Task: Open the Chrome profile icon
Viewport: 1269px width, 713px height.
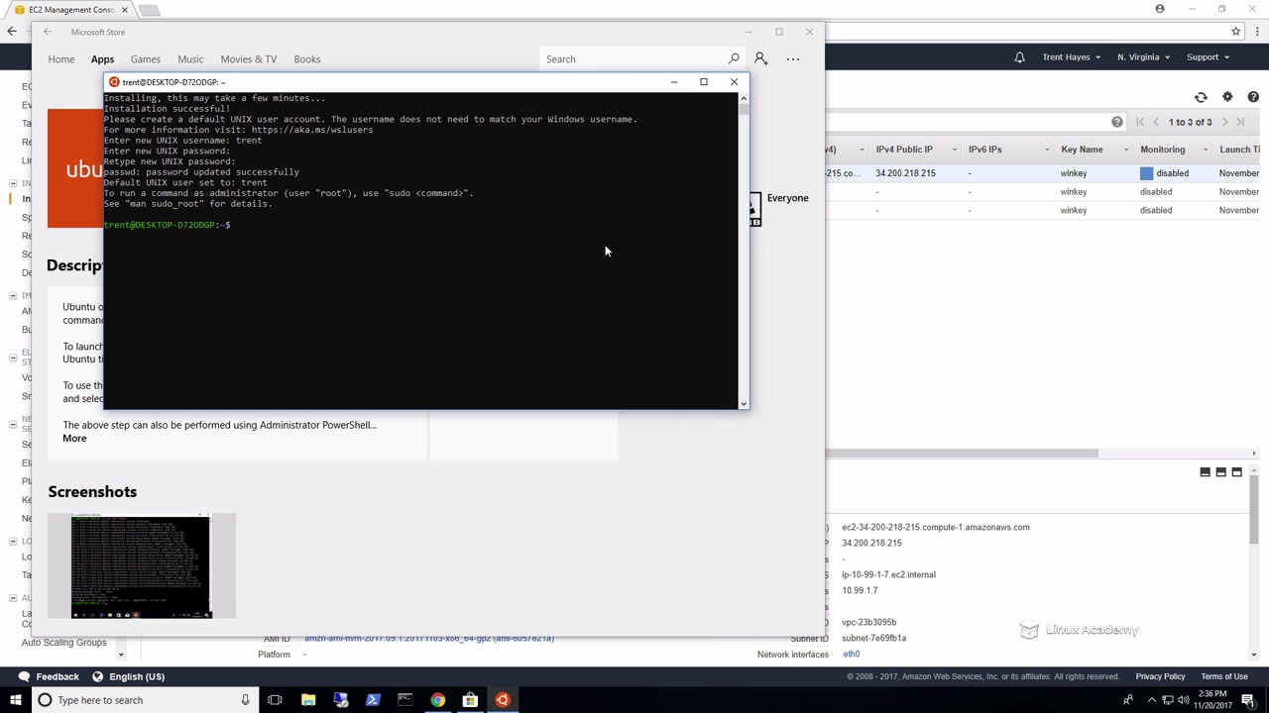Action: [x=1160, y=9]
